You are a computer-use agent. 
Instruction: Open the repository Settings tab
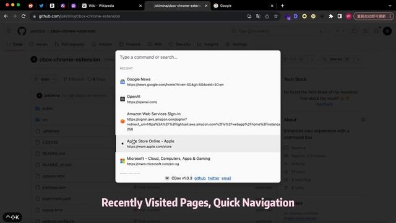[236, 44]
